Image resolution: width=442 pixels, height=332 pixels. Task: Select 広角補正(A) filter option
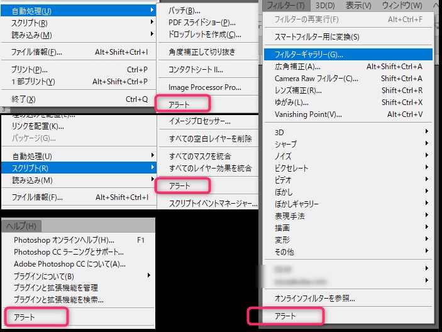[x=297, y=67]
